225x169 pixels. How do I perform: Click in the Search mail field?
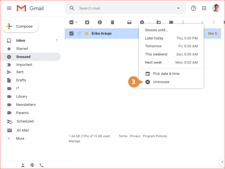124,8
